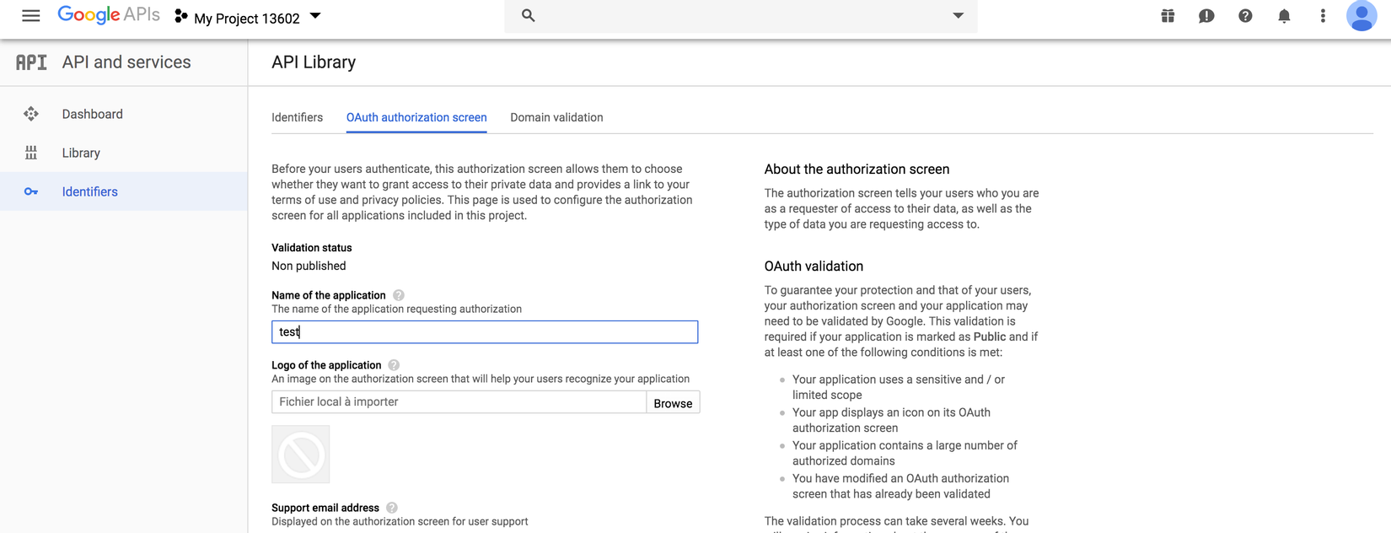Open the notifications bell
Image resolution: width=1391 pixels, height=533 pixels.
(1284, 16)
